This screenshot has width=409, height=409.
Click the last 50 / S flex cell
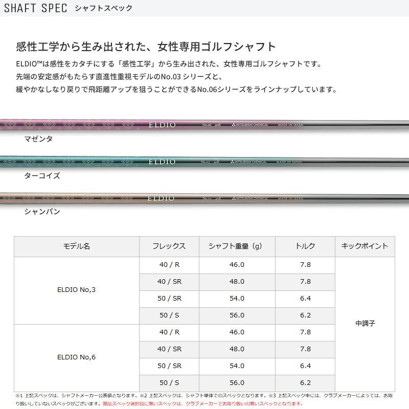[169, 383]
